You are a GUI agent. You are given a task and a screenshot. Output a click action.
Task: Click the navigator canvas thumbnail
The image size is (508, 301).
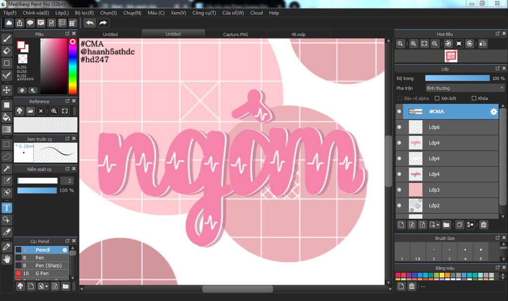click(451, 56)
